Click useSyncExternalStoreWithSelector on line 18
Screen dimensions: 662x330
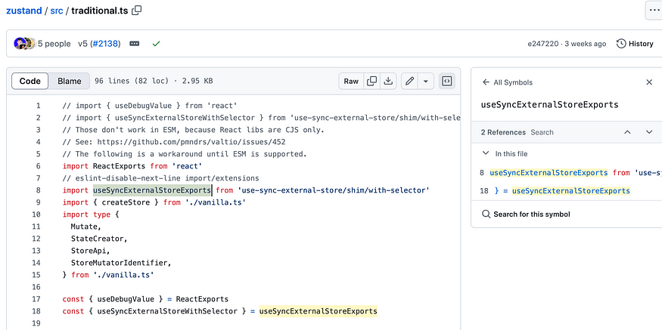point(167,311)
